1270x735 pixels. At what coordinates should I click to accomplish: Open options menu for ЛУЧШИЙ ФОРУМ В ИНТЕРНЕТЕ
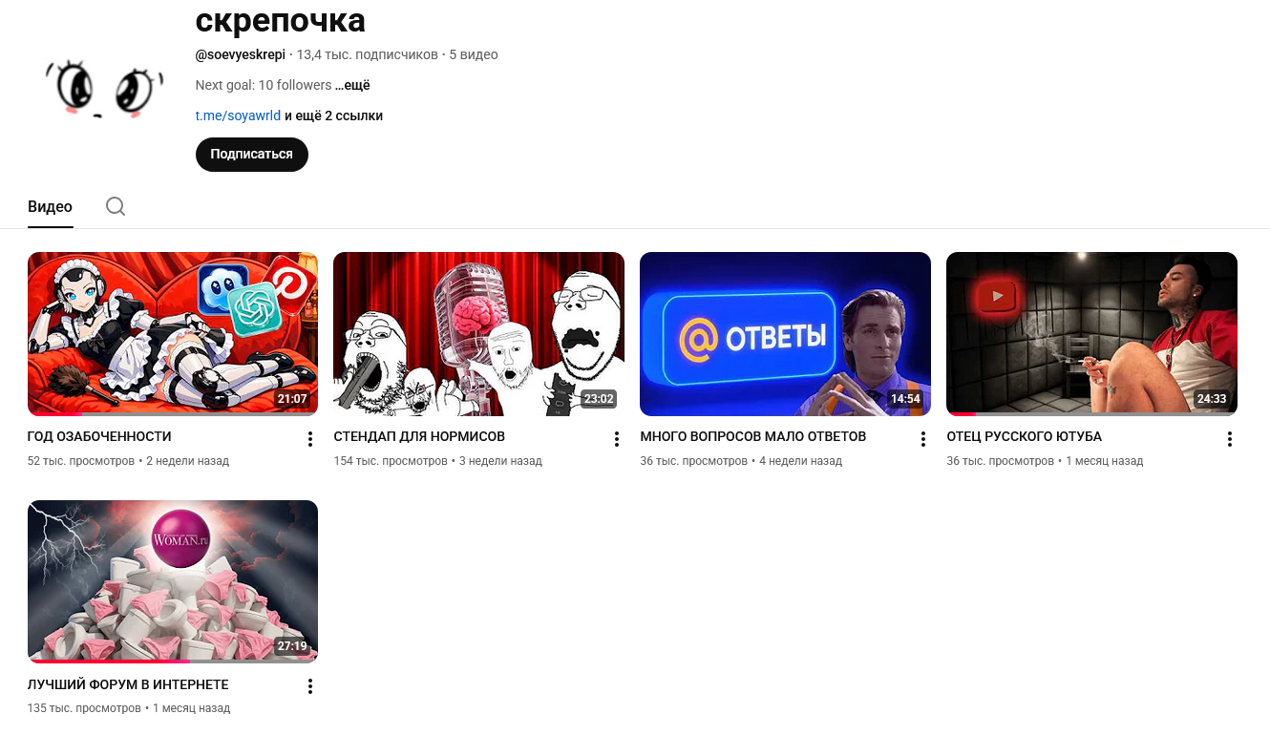click(310, 686)
